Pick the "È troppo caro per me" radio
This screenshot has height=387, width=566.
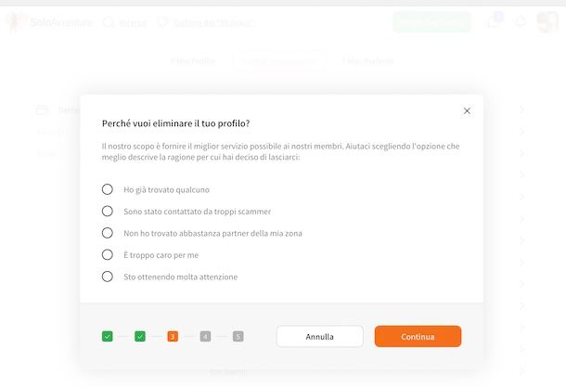pyautogui.click(x=108, y=255)
